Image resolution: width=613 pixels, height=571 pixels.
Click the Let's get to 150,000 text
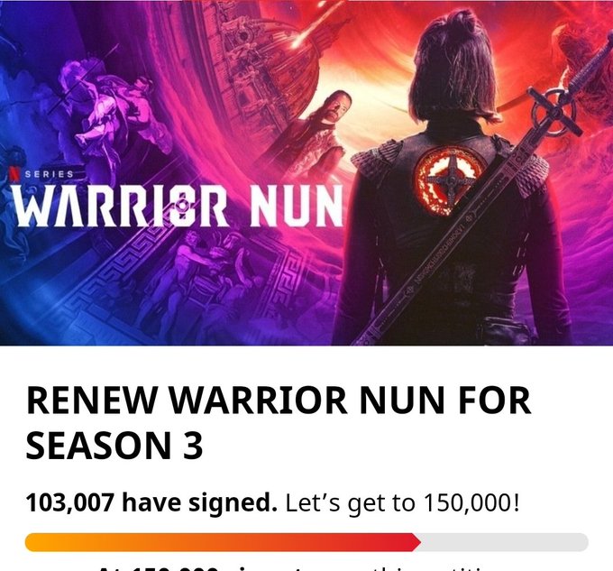403,503
